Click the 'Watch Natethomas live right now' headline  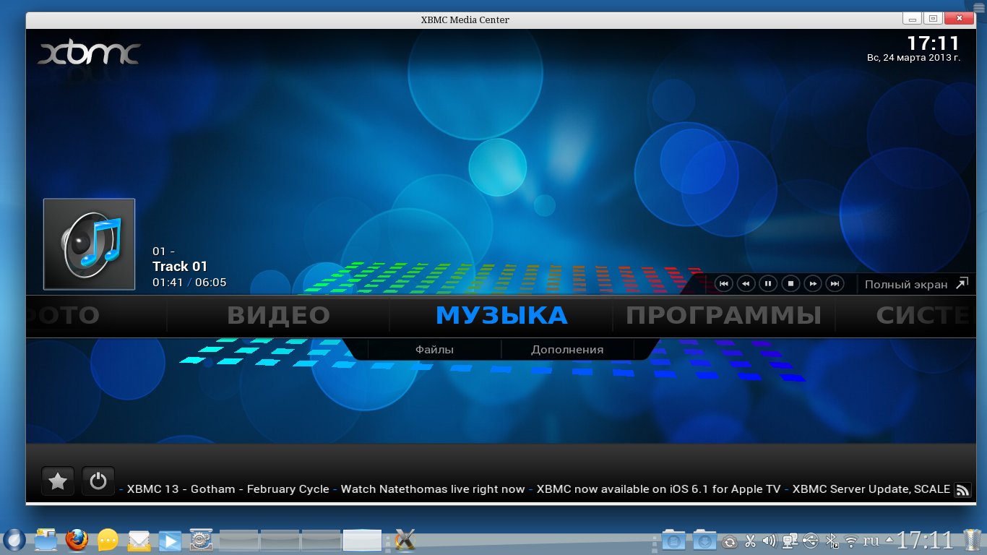(433, 489)
